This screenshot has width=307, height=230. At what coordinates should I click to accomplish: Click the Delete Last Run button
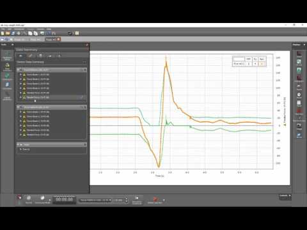pos(155,200)
